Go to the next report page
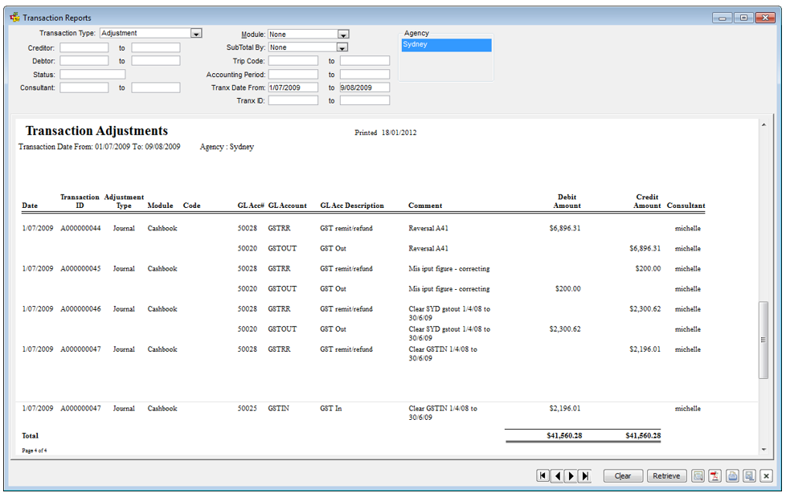The width and height of the screenshot is (786, 493). tap(571, 475)
